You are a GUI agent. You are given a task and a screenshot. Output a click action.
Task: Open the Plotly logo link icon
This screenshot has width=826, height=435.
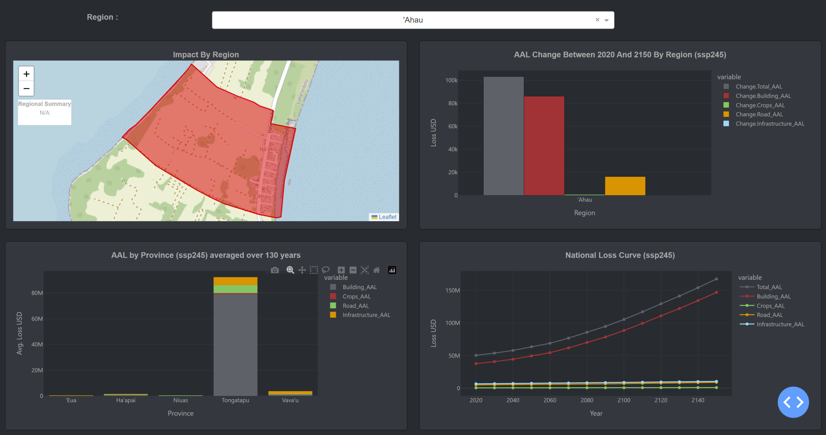392,270
